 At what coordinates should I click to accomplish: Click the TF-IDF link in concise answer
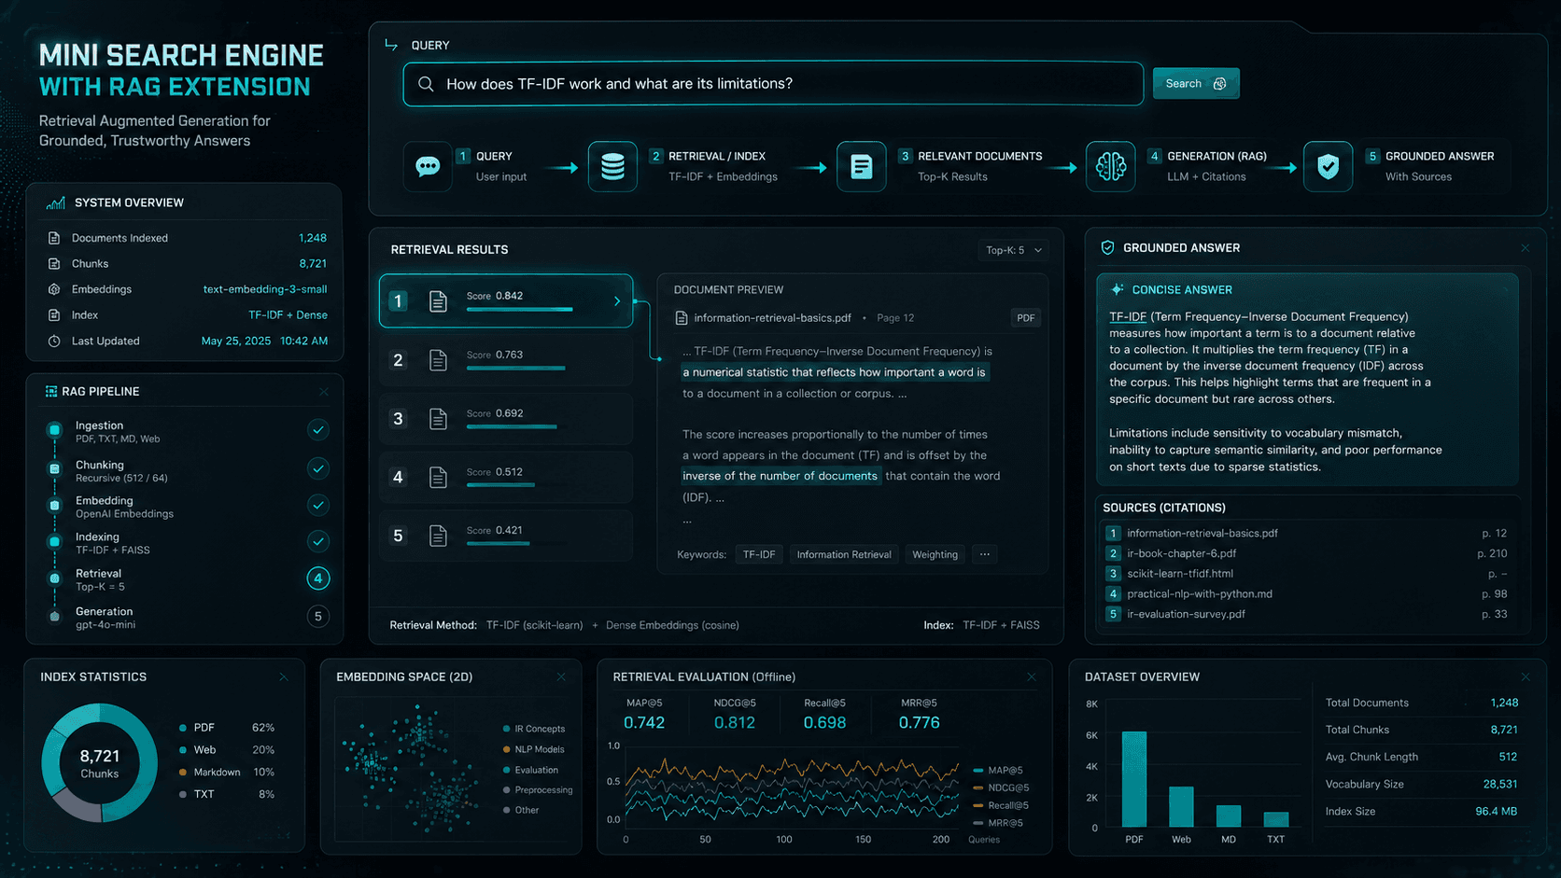tap(1127, 317)
